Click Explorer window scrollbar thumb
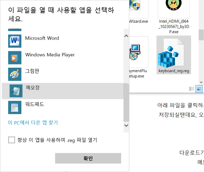Screen dimensions: 204x172 pos(201,35)
